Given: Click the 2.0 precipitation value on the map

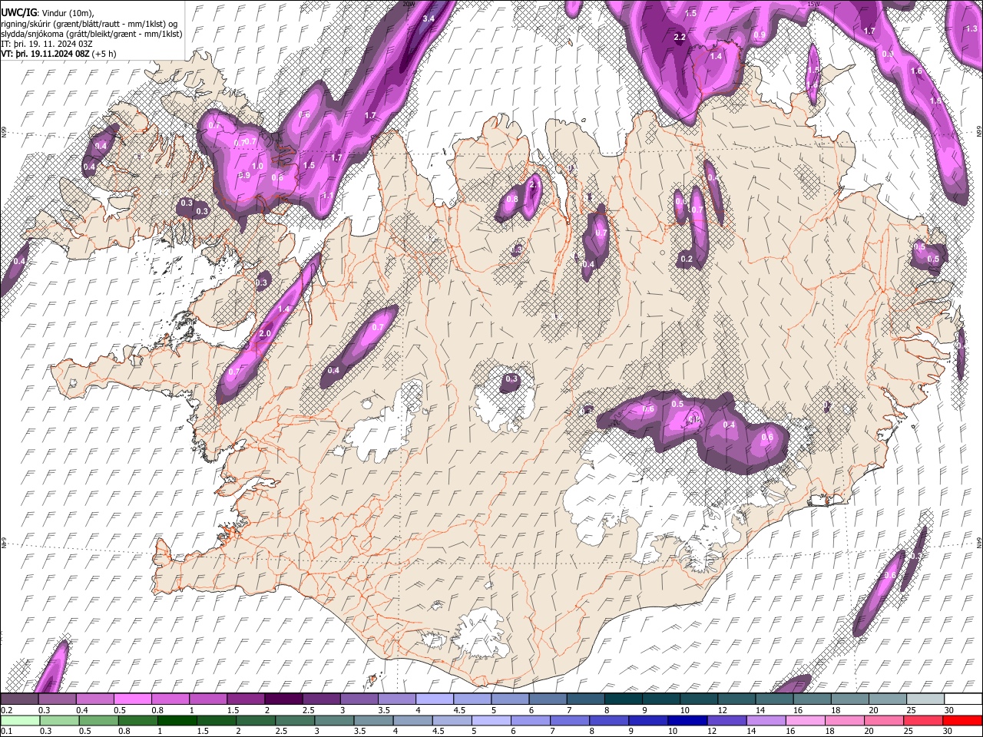Looking at the screenshot, I should point(266,333).
